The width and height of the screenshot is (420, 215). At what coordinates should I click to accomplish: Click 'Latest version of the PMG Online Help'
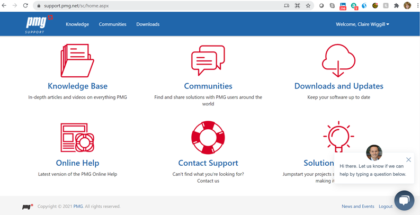tap(77, 174)
